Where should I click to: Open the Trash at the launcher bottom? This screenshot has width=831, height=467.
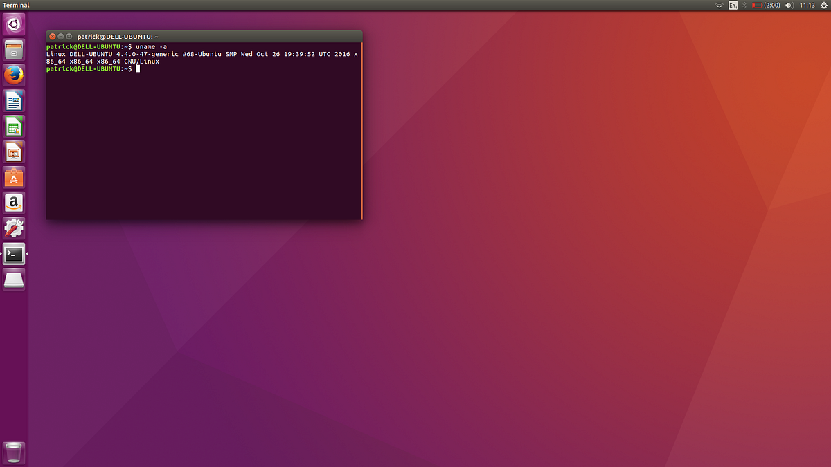click(13, 452)
